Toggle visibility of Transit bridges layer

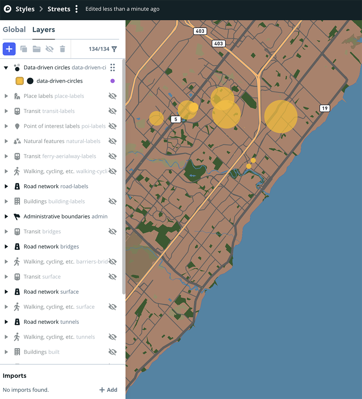coord(113,231)
